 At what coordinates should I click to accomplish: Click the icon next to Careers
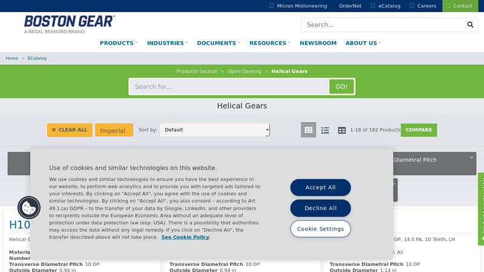click(411, 5)
